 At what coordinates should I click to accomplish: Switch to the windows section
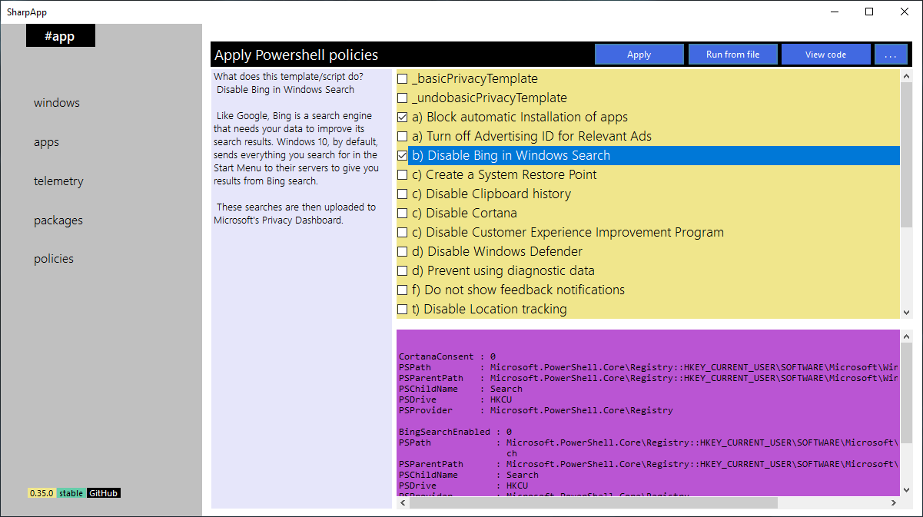[x=57, y=103]
